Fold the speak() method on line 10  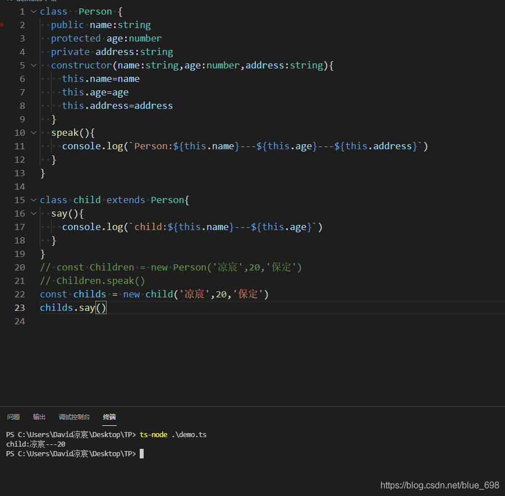(x=34, y=132)
